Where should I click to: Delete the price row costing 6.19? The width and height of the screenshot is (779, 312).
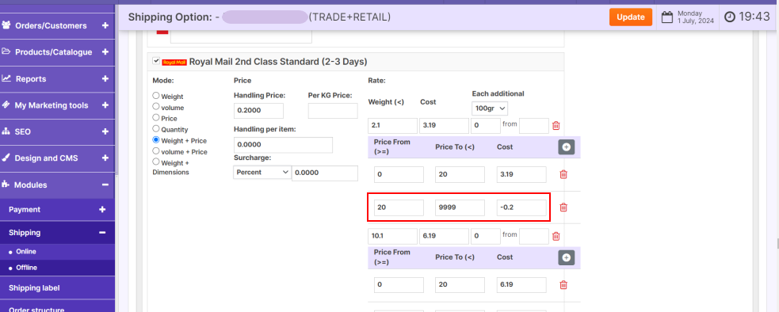coord(563,284)
